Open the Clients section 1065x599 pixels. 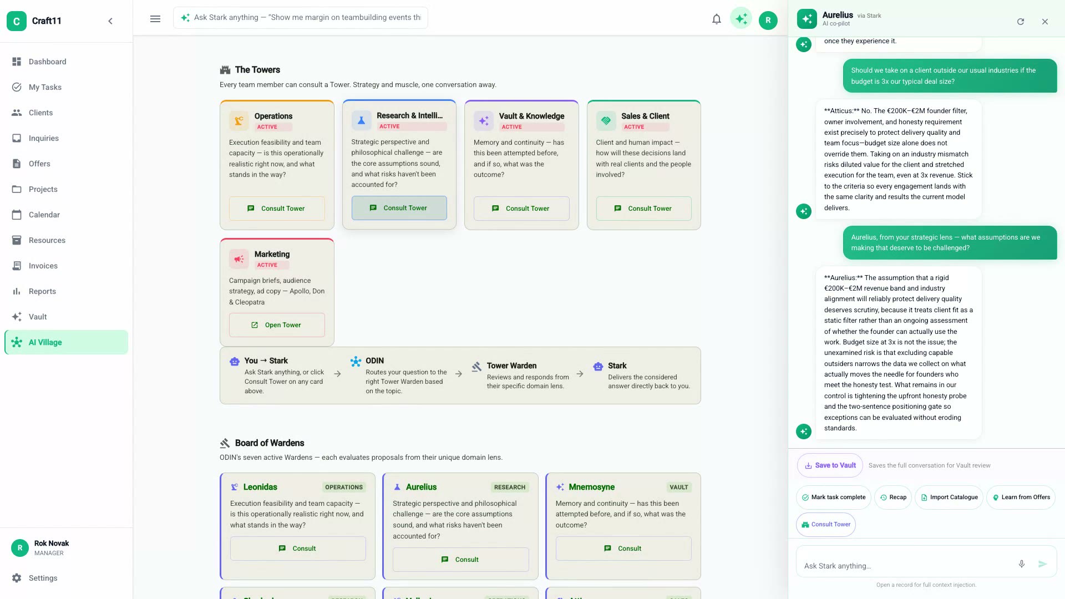tap(67, 113)
